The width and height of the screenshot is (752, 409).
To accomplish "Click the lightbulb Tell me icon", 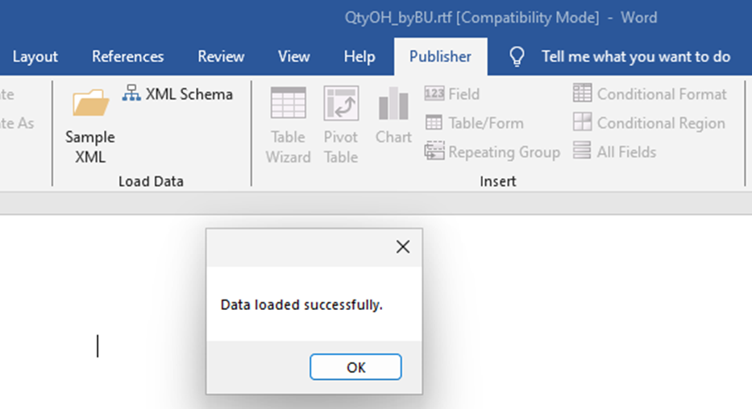I will 517,56.
